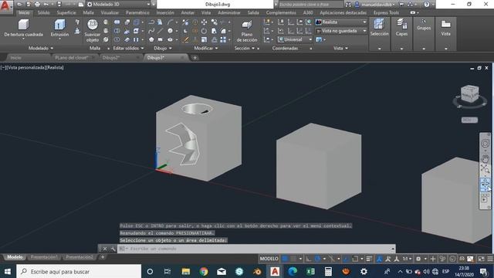Activate the Suavizar objeto tool
494x278 pixels.
tap(93, 31)
